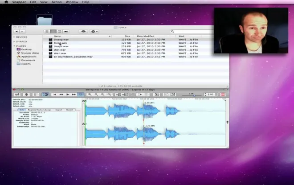Switch Finder to column view
The height and width of the screenshot is (185, 294).
59,31
